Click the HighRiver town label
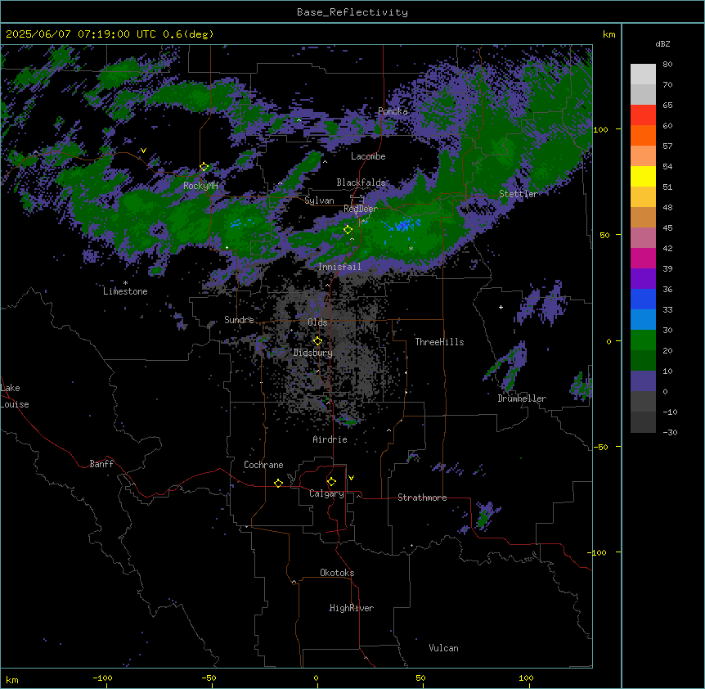The height and width of the screenshot is (689, 705). (351, 608)
